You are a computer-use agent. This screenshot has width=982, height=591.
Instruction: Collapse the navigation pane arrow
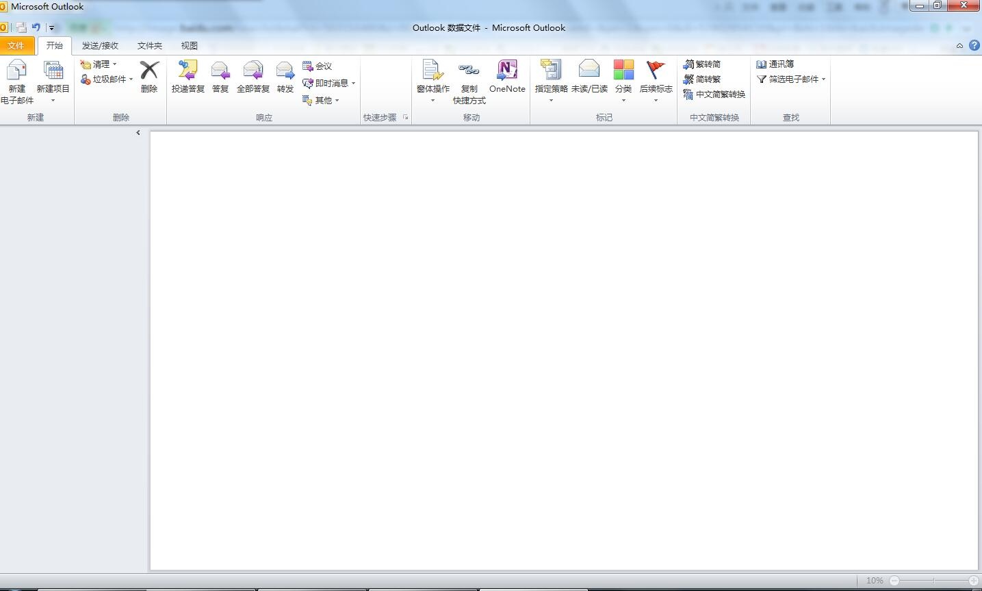coord(138,133)
